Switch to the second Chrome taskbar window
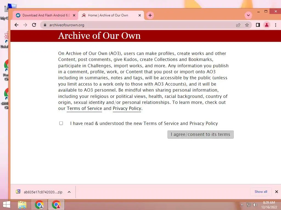Image resolution: width=281 pixels, height=210 pixels. tap(56, 205)
